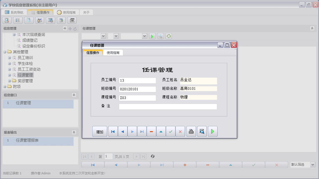Collapse the 其他管理 tree folder
The image size is (319, 179).
[x=5, y=52]
